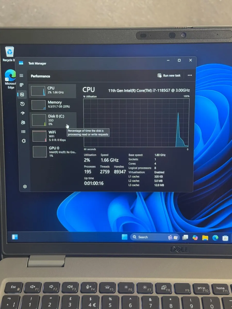This screenshot has height=309, width=232.
Task: Select the CPU performance item
Action: point(53,91)
